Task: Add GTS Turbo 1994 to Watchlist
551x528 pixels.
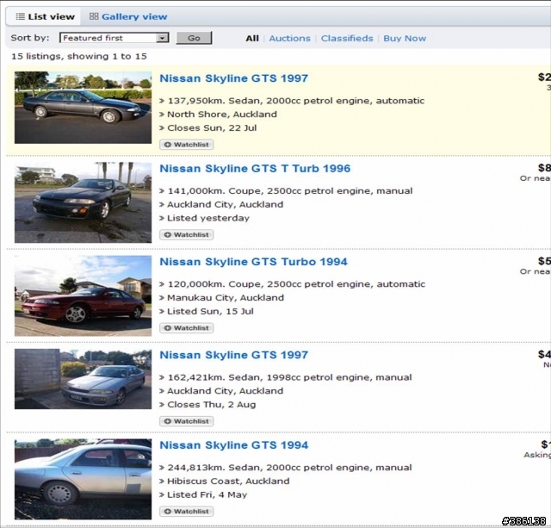Action: (x=186, y=328)
